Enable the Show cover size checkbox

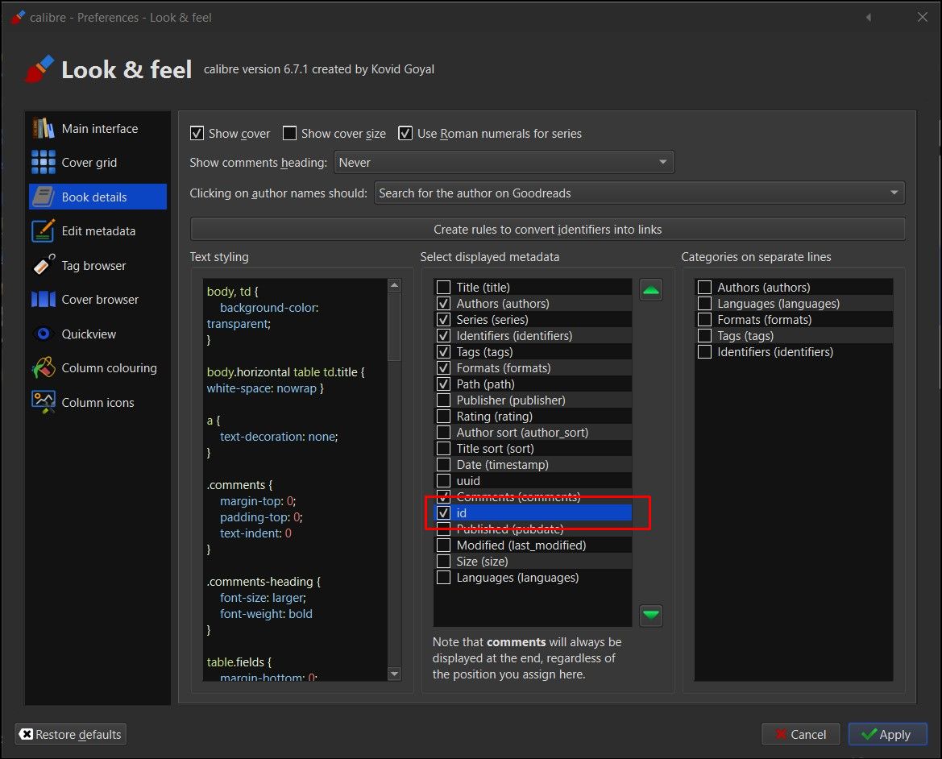[x=290, y=133]
